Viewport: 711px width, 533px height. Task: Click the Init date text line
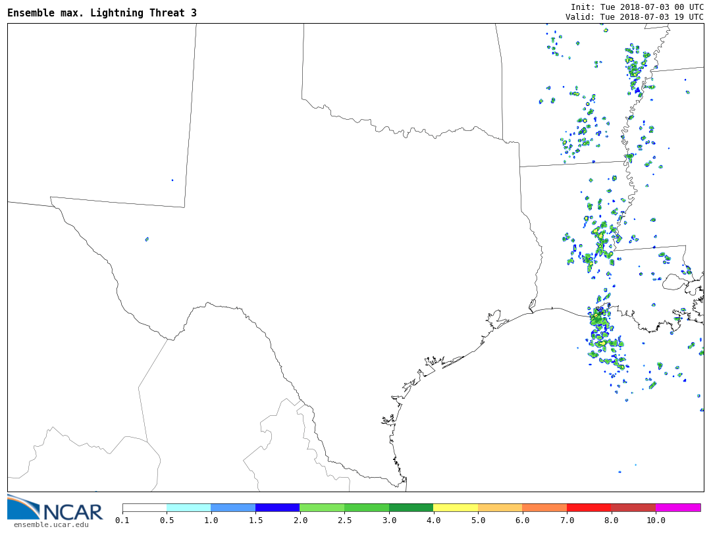coord(637,7)
